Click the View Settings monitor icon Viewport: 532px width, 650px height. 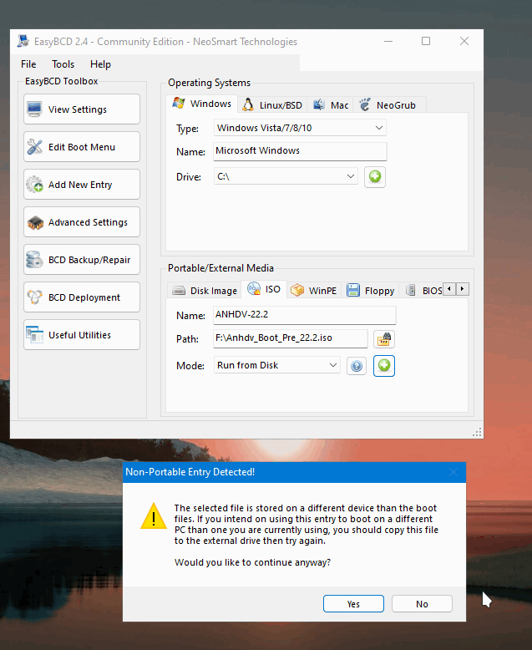tap(34, 109)
